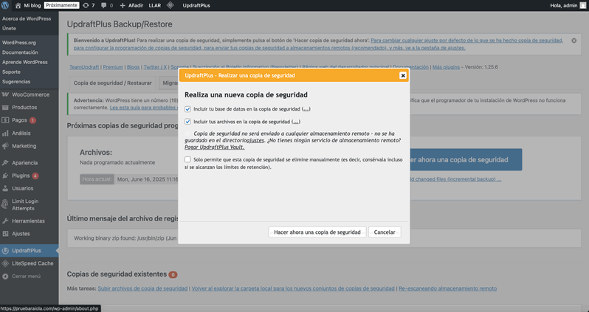
Task: Click the Plugins update badge 4
Action: pos(35,176)
